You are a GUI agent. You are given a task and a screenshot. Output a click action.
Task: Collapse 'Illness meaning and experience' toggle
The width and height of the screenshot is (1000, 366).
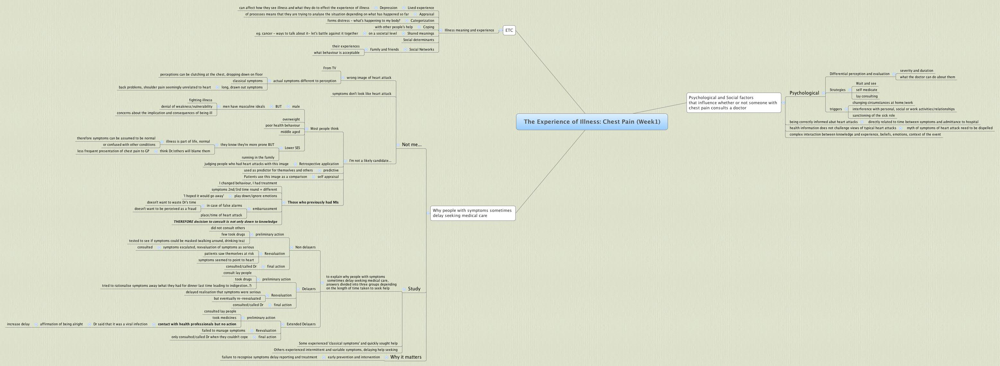tap(441, 30)
